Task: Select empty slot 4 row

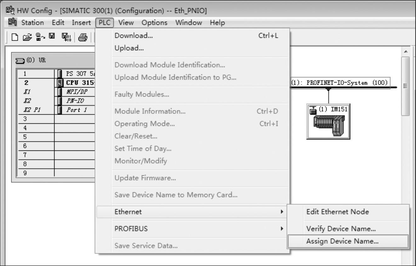Action: (56, 128)
